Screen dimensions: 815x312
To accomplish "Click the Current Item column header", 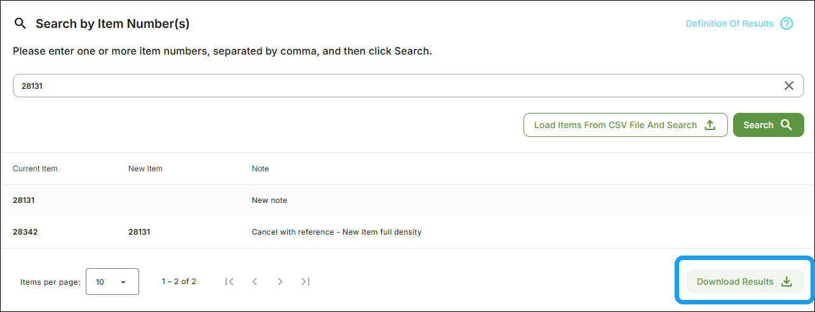I will tap(35, 169).
